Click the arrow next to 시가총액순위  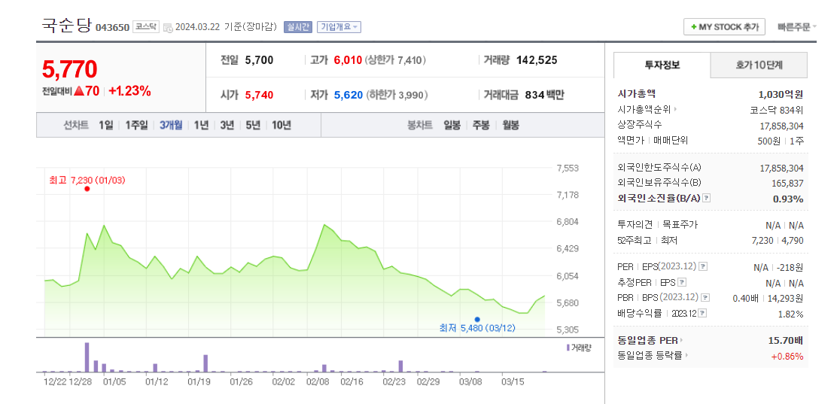[675, 110]
